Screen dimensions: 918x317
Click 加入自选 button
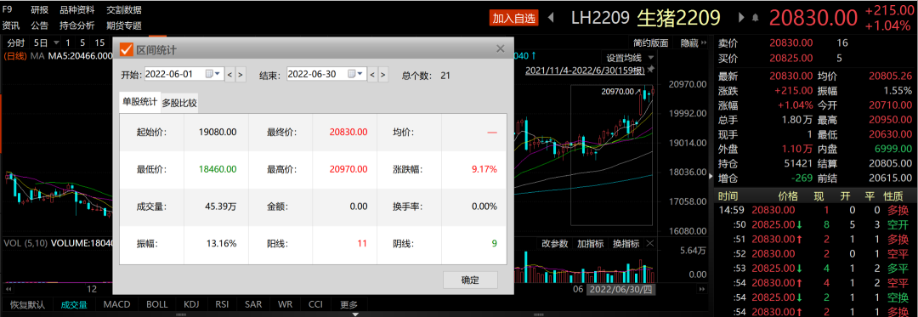point(513,18)
